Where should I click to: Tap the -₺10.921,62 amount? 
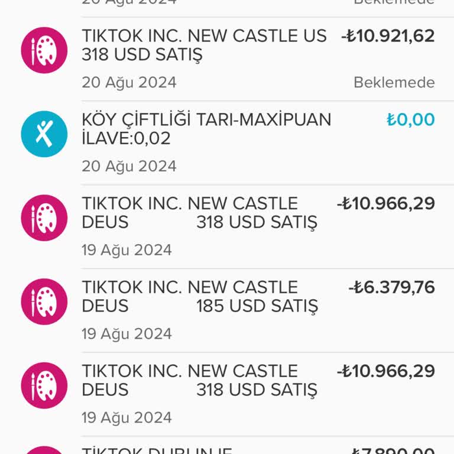(388, 36)
